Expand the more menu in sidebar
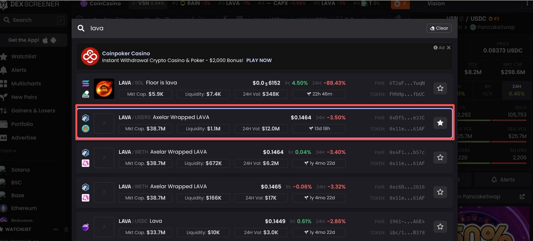 [x=8, y=151]
